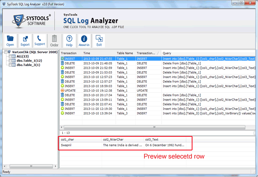
Task: Select dbo.Table_3(1) in the tree
Action: click(28, 65)
